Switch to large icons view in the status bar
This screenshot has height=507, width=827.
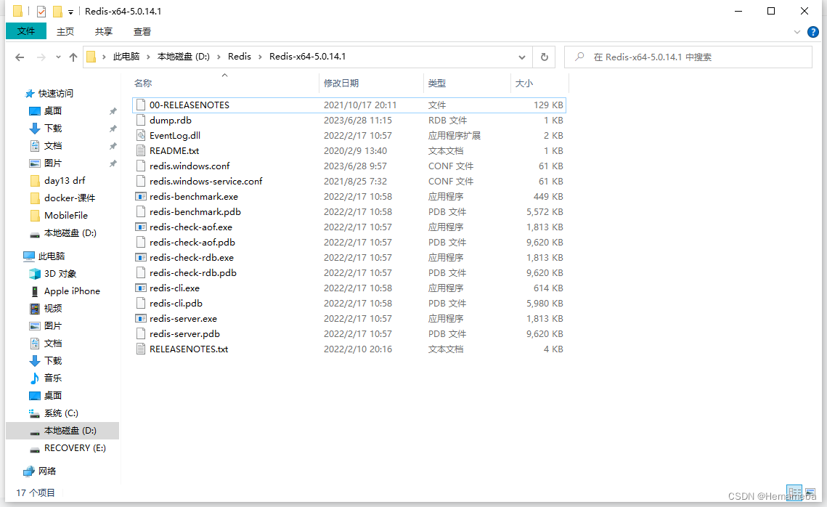tap(810, 492)
